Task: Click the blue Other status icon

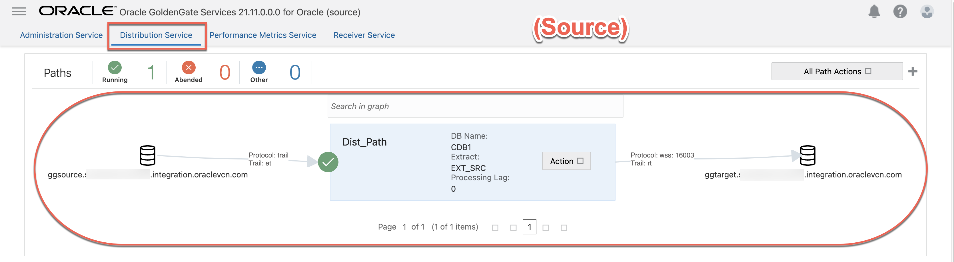Action: pyautogui.click(x=259, y=68)
